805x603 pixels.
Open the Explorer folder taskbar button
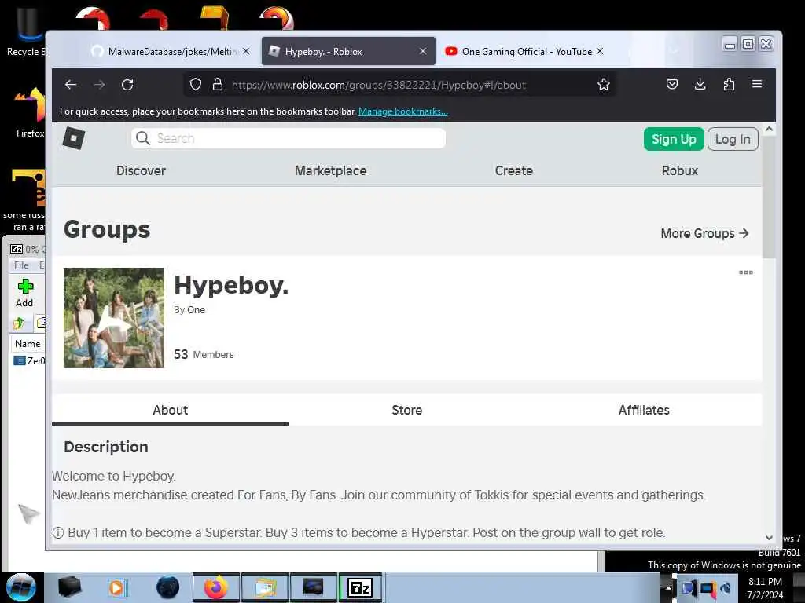tap(263, 587)
